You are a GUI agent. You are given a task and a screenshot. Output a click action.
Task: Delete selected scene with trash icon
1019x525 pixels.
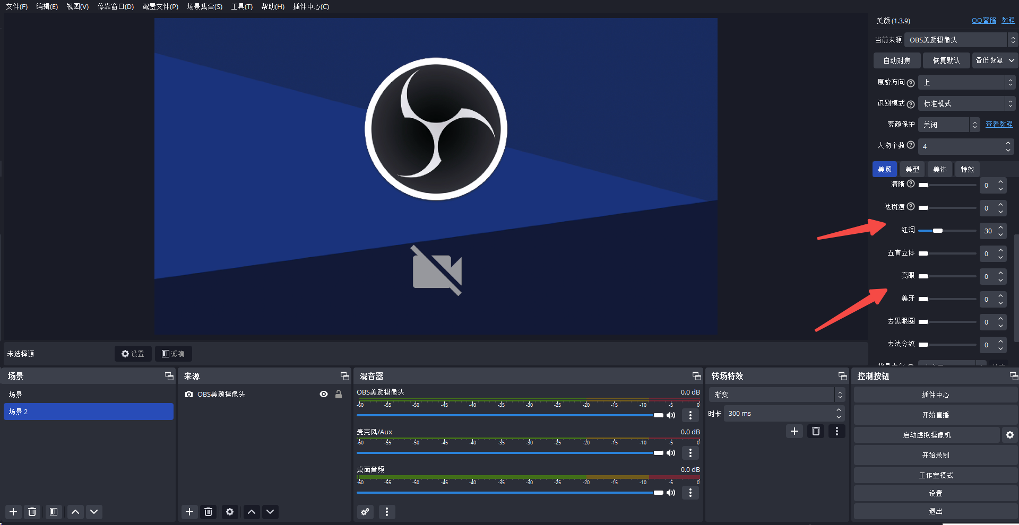[x=32, y=512]
